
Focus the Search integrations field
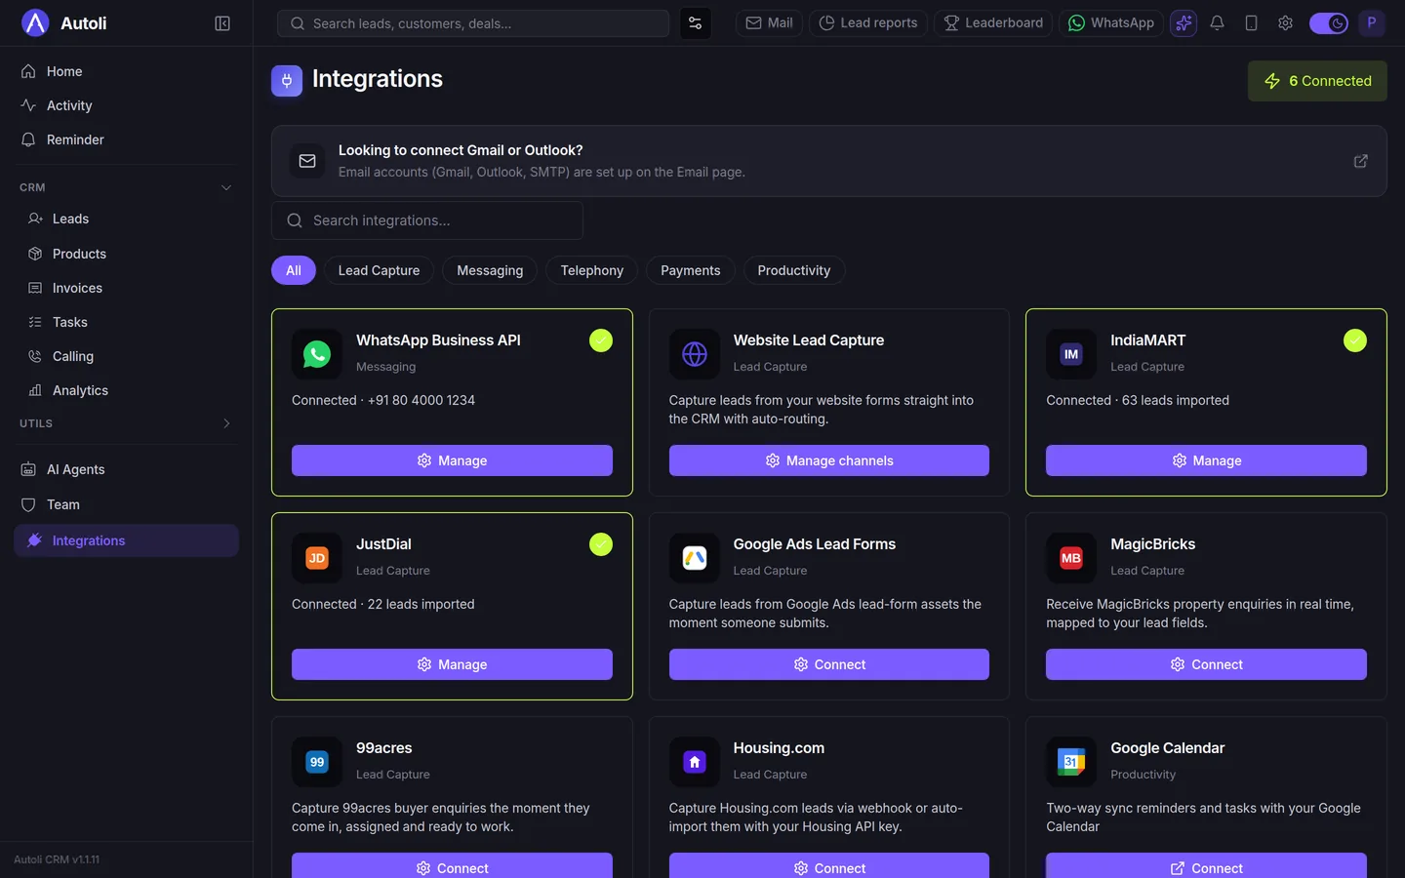coord(427,220)
